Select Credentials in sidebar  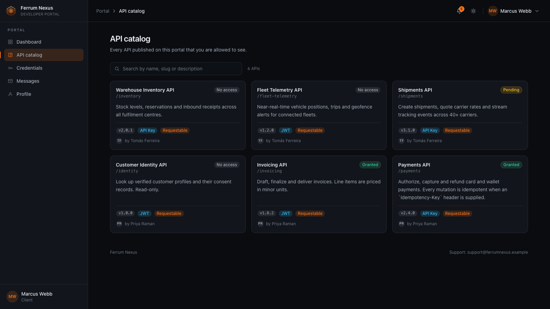pos(44,68)
